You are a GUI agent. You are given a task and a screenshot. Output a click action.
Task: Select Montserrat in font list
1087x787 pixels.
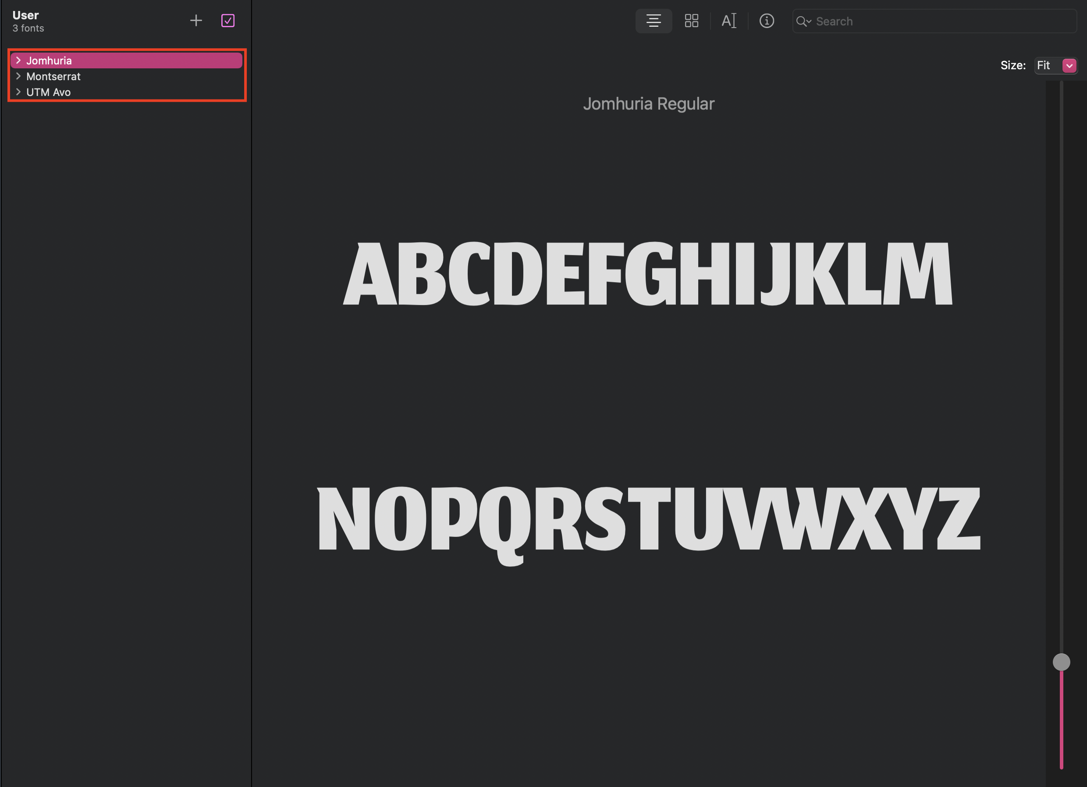127,76
